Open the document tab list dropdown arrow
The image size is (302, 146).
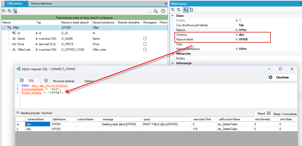click(166, 4)
